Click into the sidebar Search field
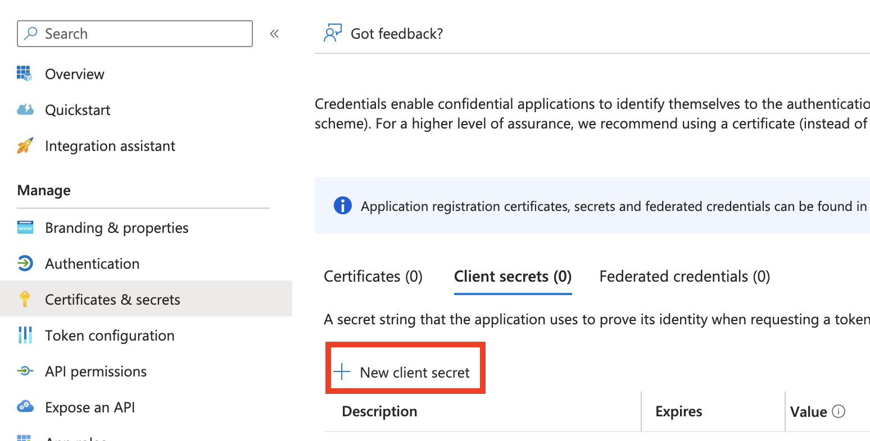Screen dimensions: 870x441 [141, 34]
